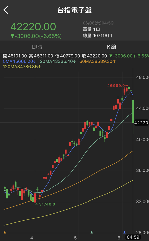Click the latest large green candlestick
The height and width of the screenshot is (241, 149).
tap(133, 111)
